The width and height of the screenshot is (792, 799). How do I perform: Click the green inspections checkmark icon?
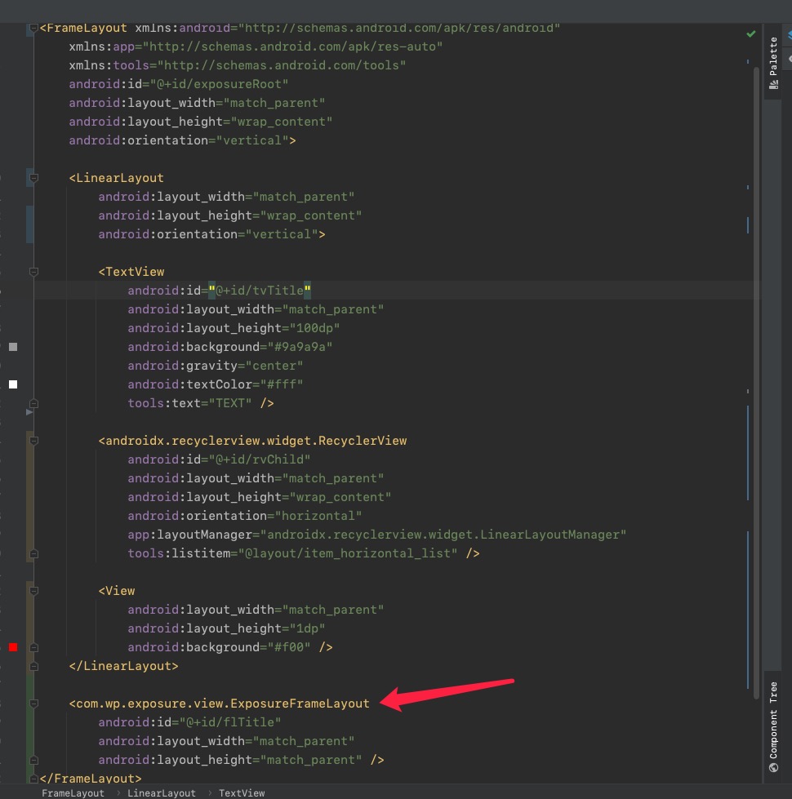[x=752, y=34]
